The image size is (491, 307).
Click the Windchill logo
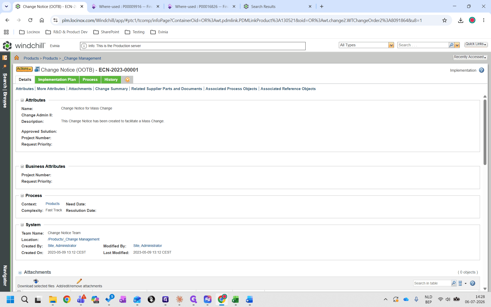[x=24, y=46]
